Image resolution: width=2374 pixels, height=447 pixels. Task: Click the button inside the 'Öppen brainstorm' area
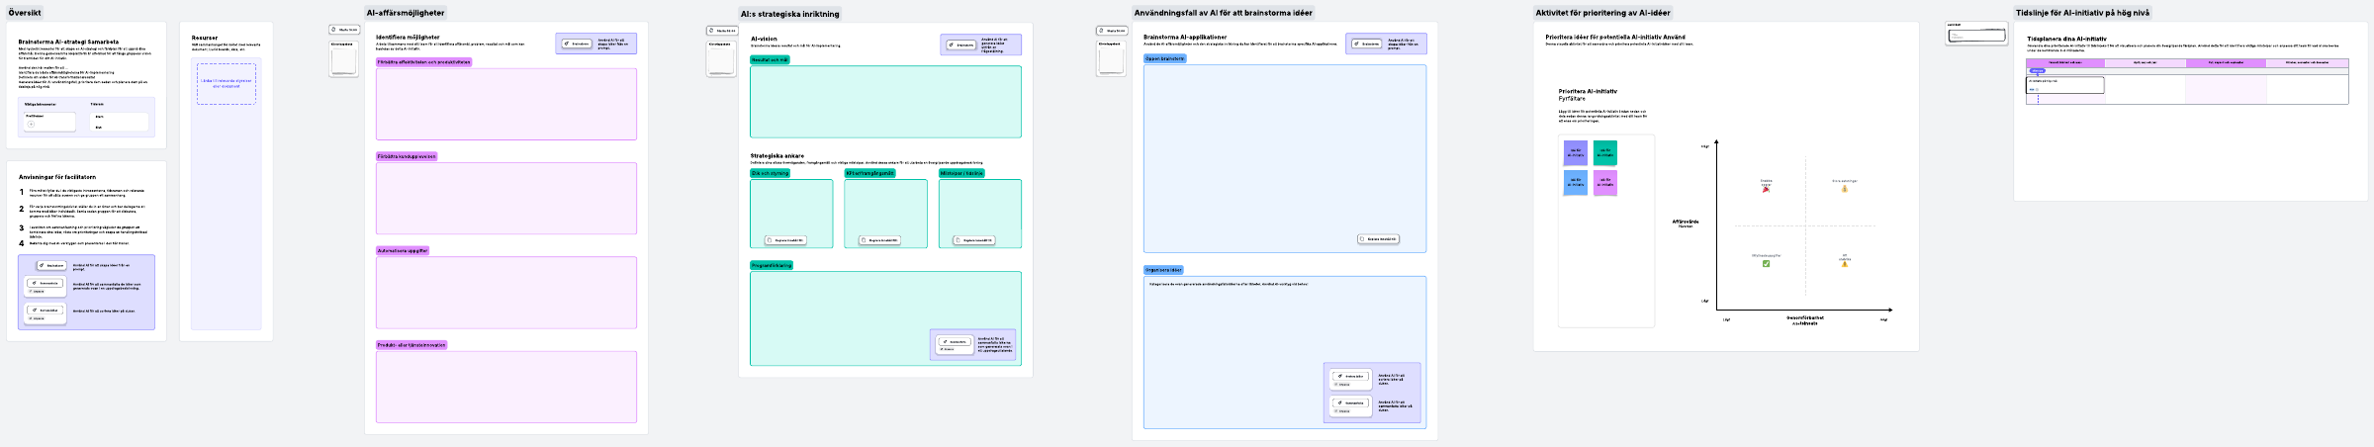[x=1378, y=239]
